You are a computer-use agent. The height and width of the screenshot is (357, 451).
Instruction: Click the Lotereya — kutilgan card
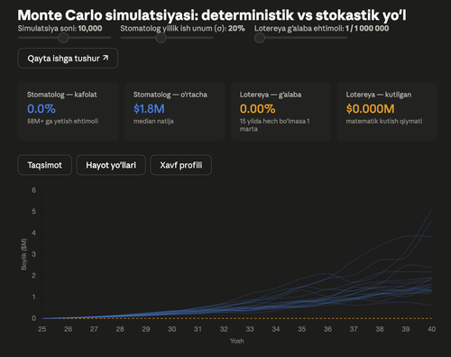[x=387, y=112]
